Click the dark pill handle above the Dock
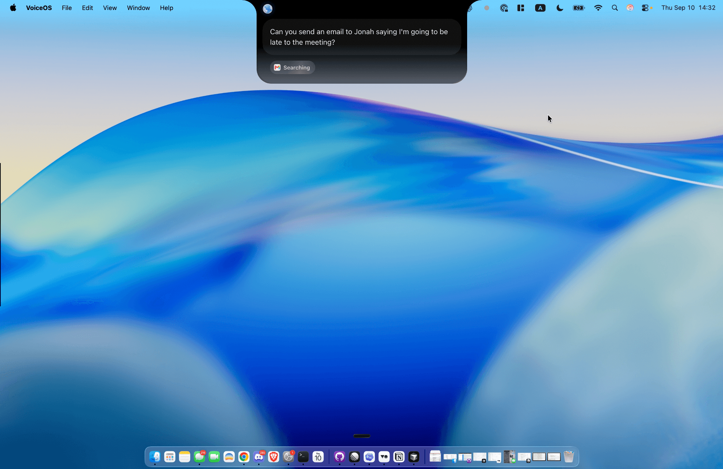Screen dimensions: 723x469 click(361, 436)
